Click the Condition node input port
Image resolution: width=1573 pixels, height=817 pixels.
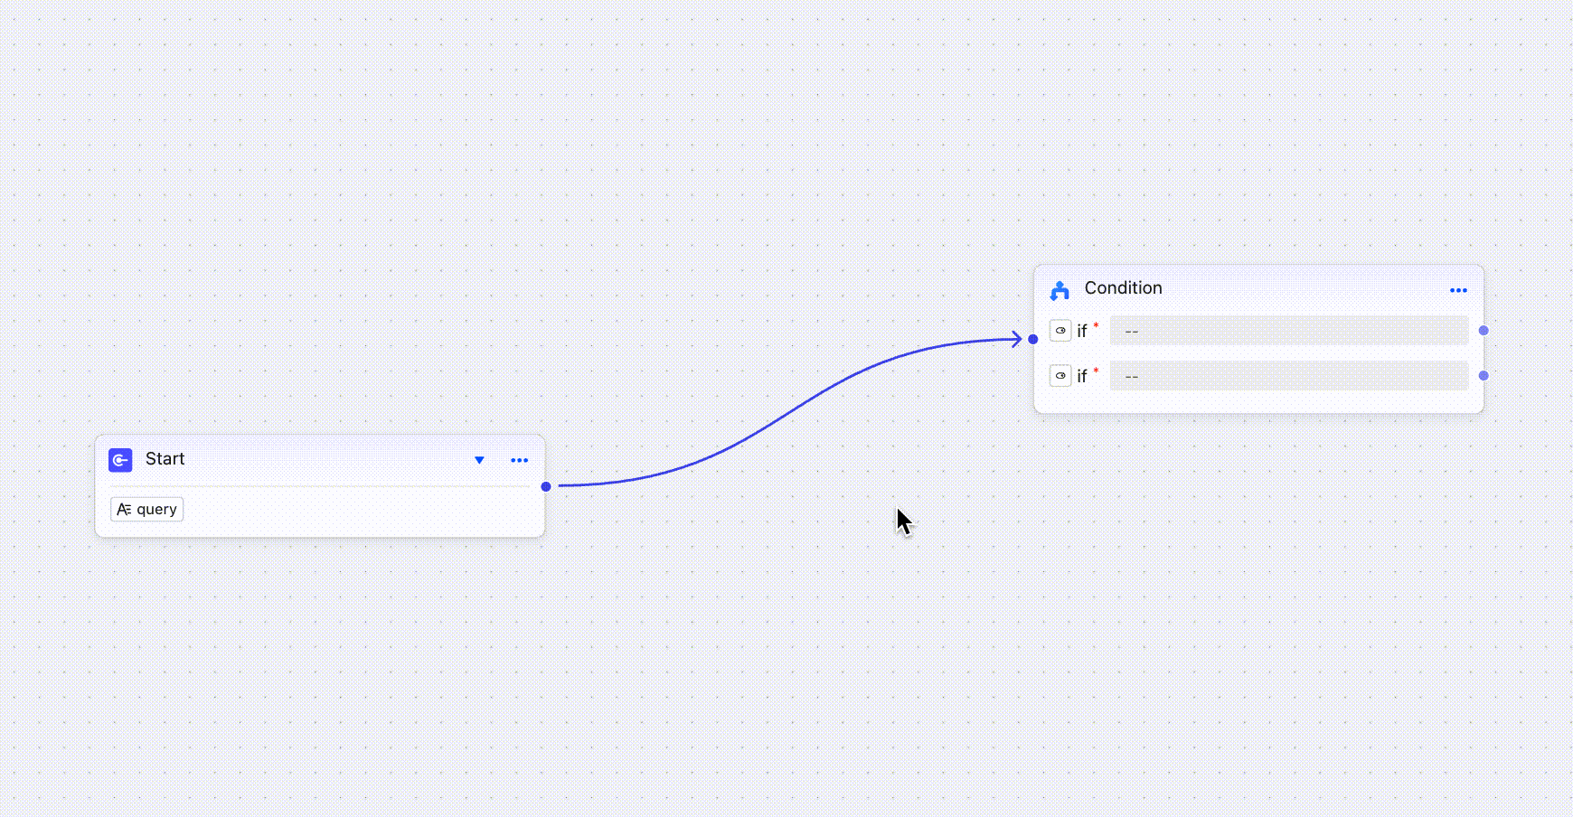(x=1033, y=339)
